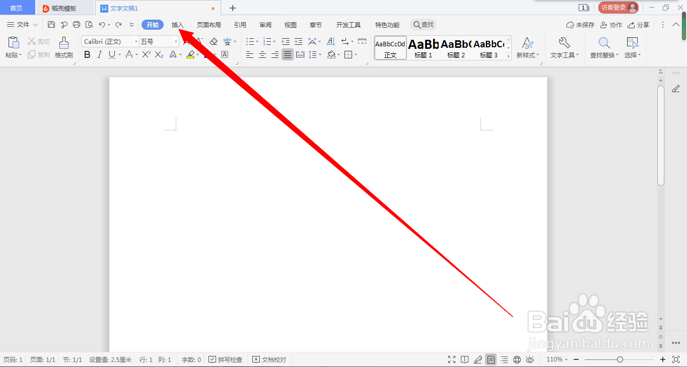This screenshot has height=367, width=687.
Task: Toggle justified paragraph alignment
Action: point(287,55)
